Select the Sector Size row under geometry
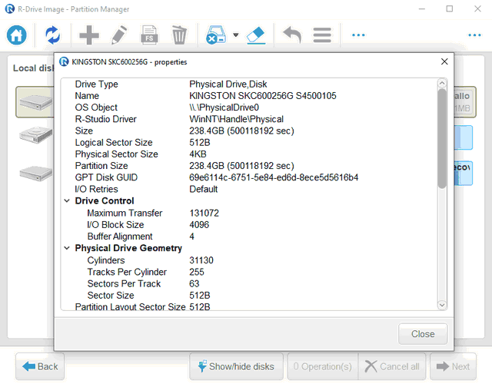The height and width of the screenshot is (387, 492). click(249, 295)
